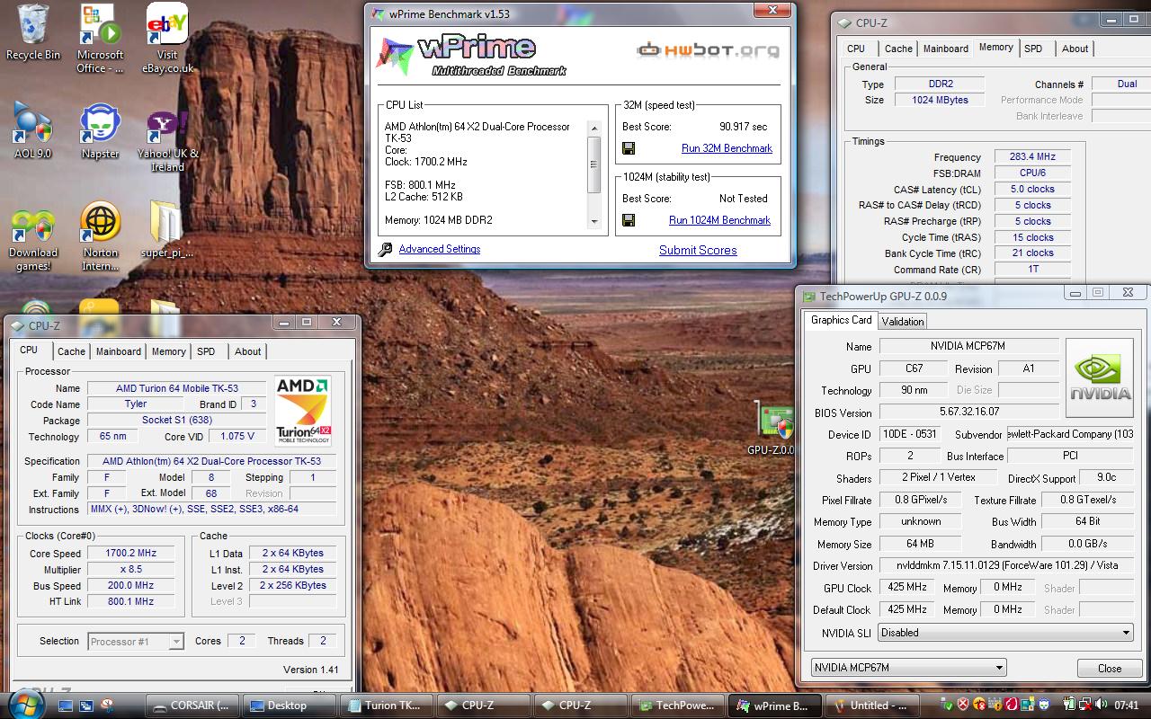Viewport: 1151px width, 719px height.
Task: Select the super_pi folder on the desktop
Action: click(167, 230)
